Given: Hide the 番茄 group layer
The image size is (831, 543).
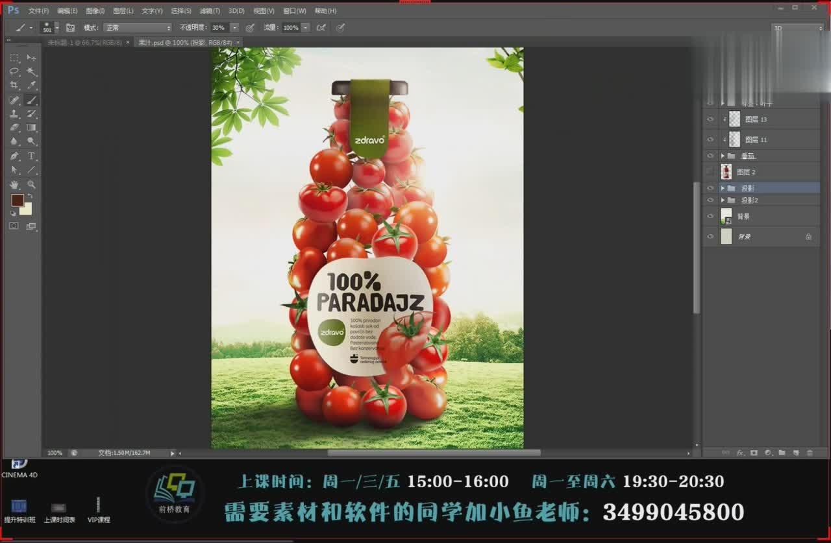Looking at the screenshot, I should (710, 156).
